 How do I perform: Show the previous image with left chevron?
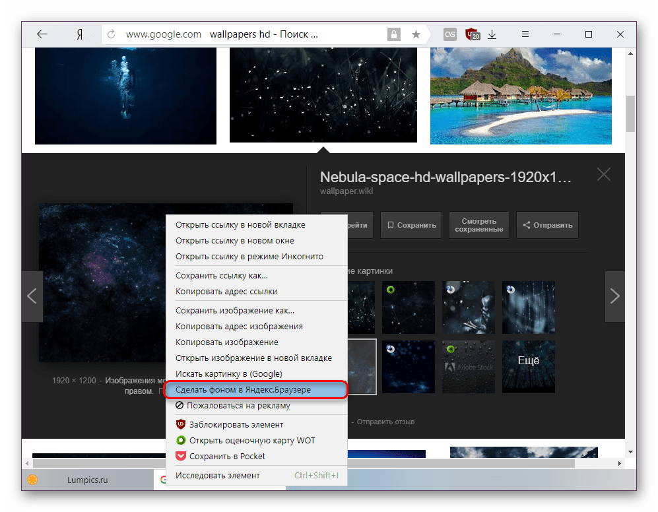(x=32, y=296)
